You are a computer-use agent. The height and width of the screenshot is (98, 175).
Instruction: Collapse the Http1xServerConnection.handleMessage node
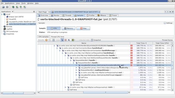coord(60,51)
